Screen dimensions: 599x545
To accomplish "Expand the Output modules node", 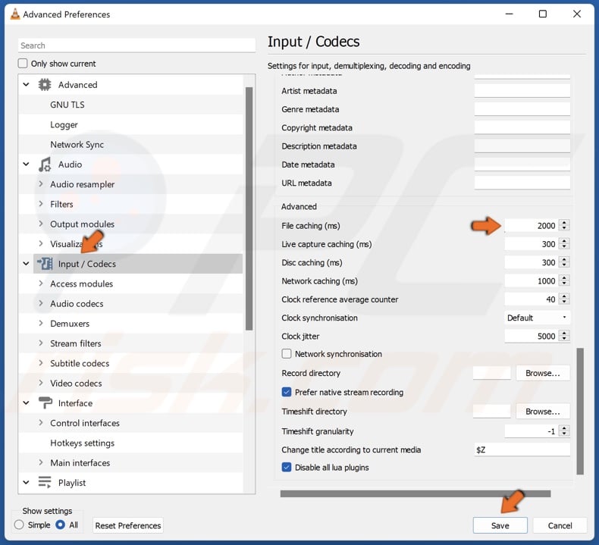I will point(40,224).
